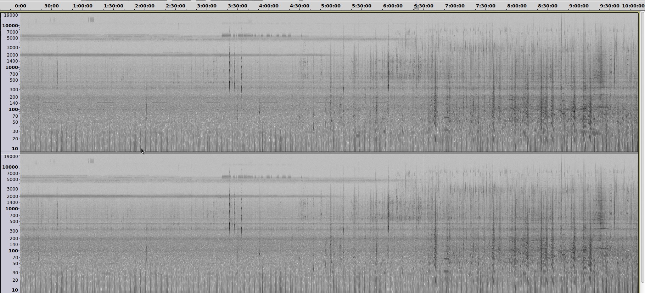Screen dimensions: 645x293
Task: Jump to 3:00:00 on the time ruler
Action: 207,6
